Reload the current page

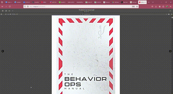click(10, 7)
